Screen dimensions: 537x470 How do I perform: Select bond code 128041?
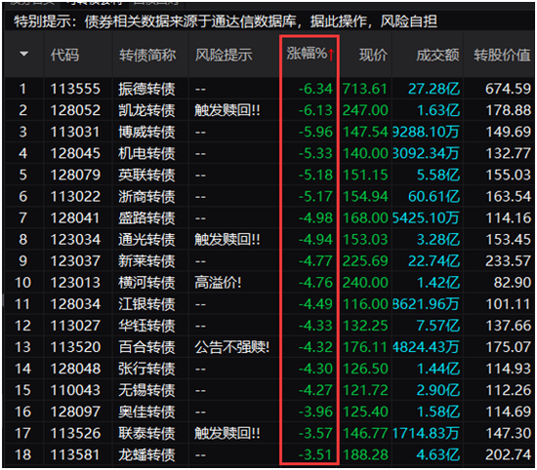click(75, 218)
